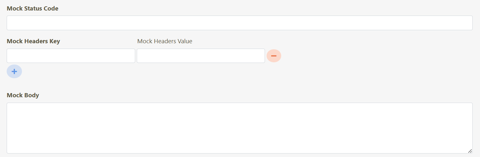Place cursor in status code box

(x=240, y=23)
